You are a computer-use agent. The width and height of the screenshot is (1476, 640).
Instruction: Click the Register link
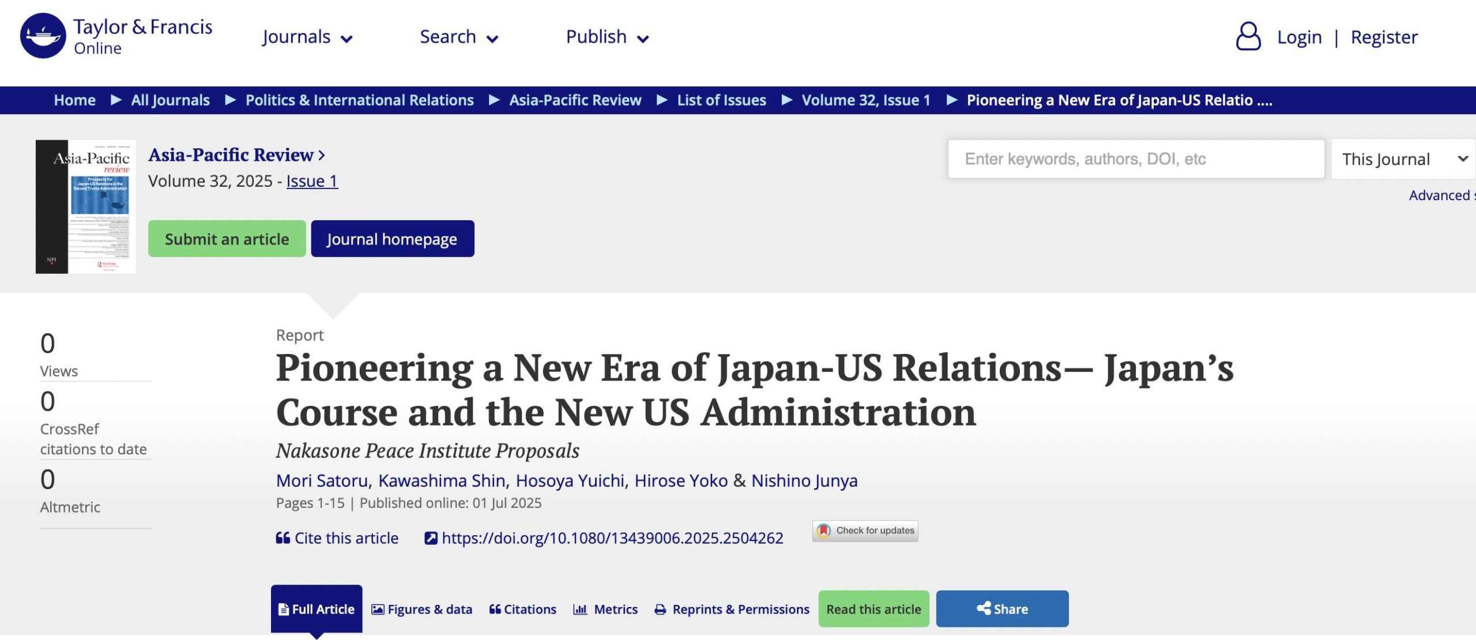tap(1384, 37)
